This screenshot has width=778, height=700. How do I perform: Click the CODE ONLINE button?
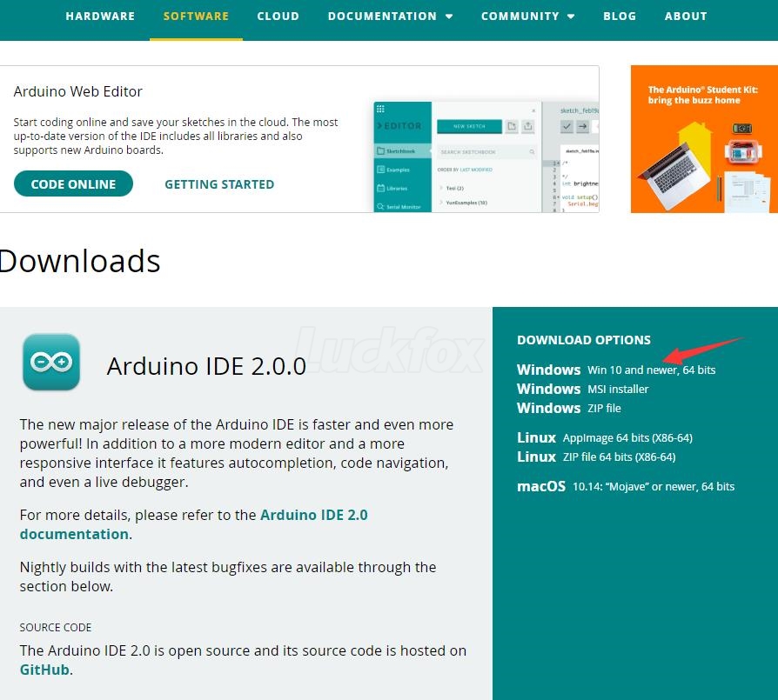pos(73,183)
